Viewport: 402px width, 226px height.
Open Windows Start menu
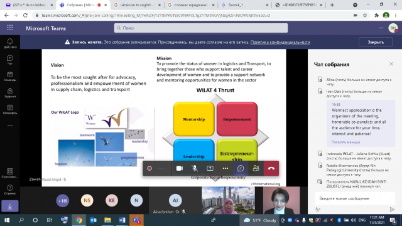tap(7, 220)
